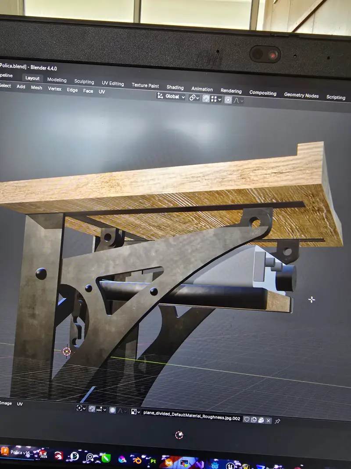Open the Global transform orientation dropdown
This screenshot has width=351, height=469.
point(171,96)
